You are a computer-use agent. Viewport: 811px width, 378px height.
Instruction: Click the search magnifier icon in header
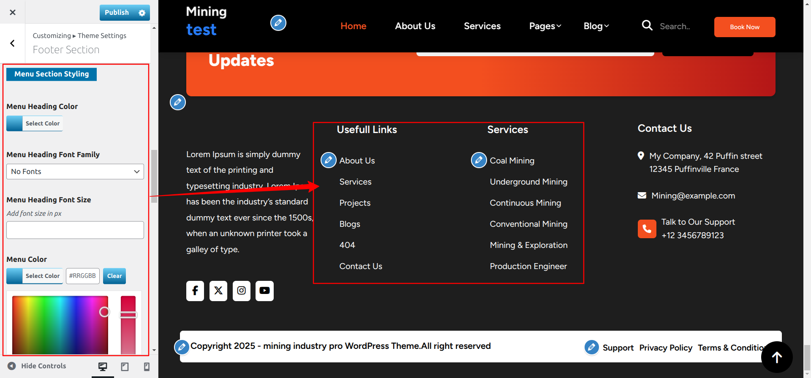coord(647,26)
